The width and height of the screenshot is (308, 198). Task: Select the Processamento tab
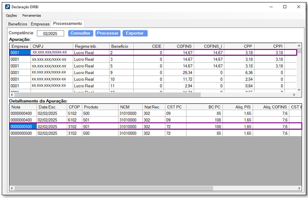(68, 24)
